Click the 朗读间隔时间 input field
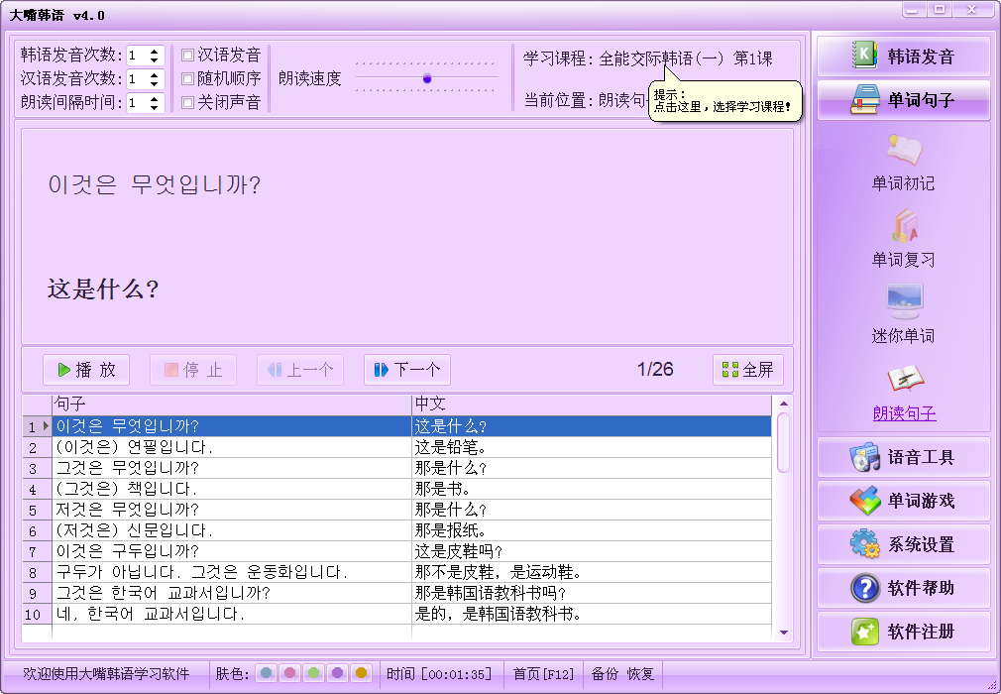This screenshot has height=694, width=1001. pos(137,103)
